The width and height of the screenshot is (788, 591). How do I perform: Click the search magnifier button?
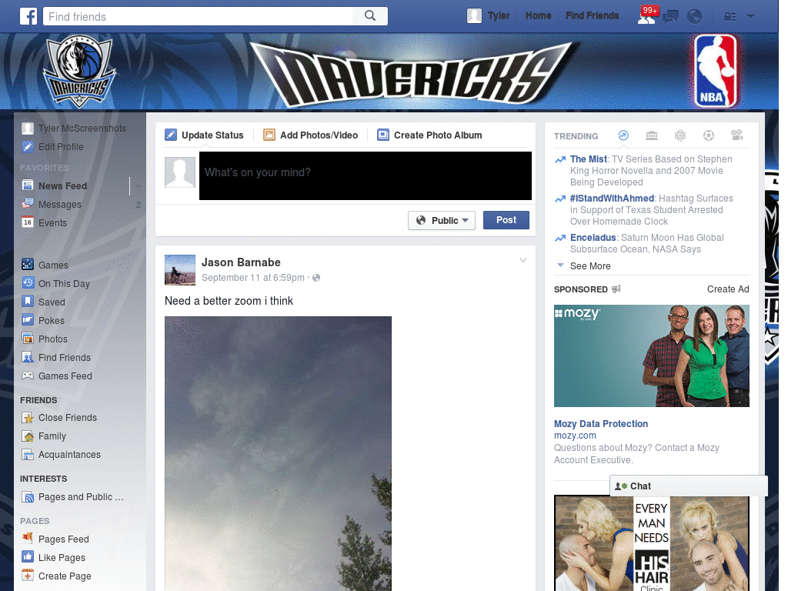click(x=370, y=16)
